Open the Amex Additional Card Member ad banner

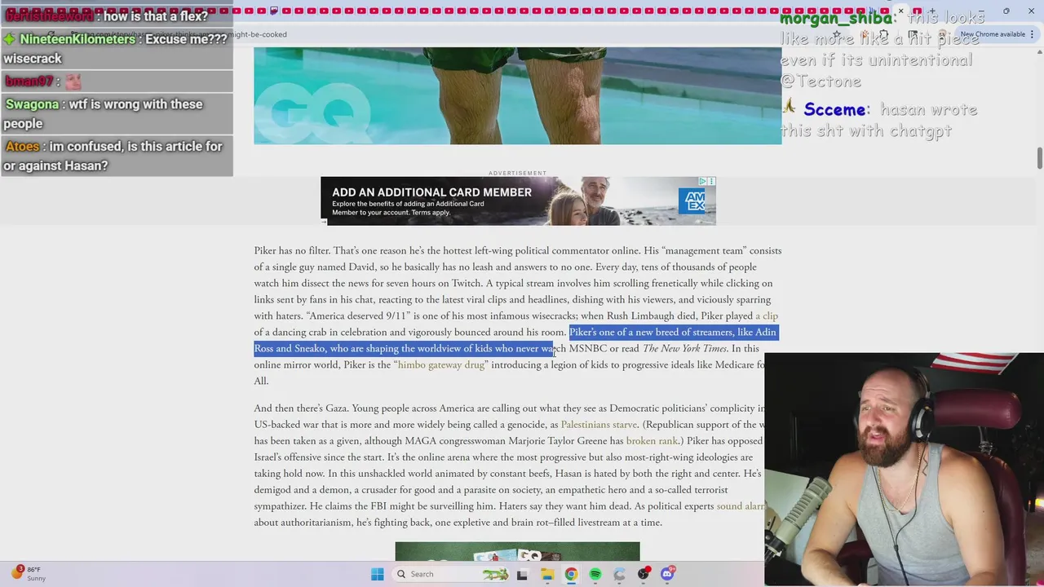518,201
